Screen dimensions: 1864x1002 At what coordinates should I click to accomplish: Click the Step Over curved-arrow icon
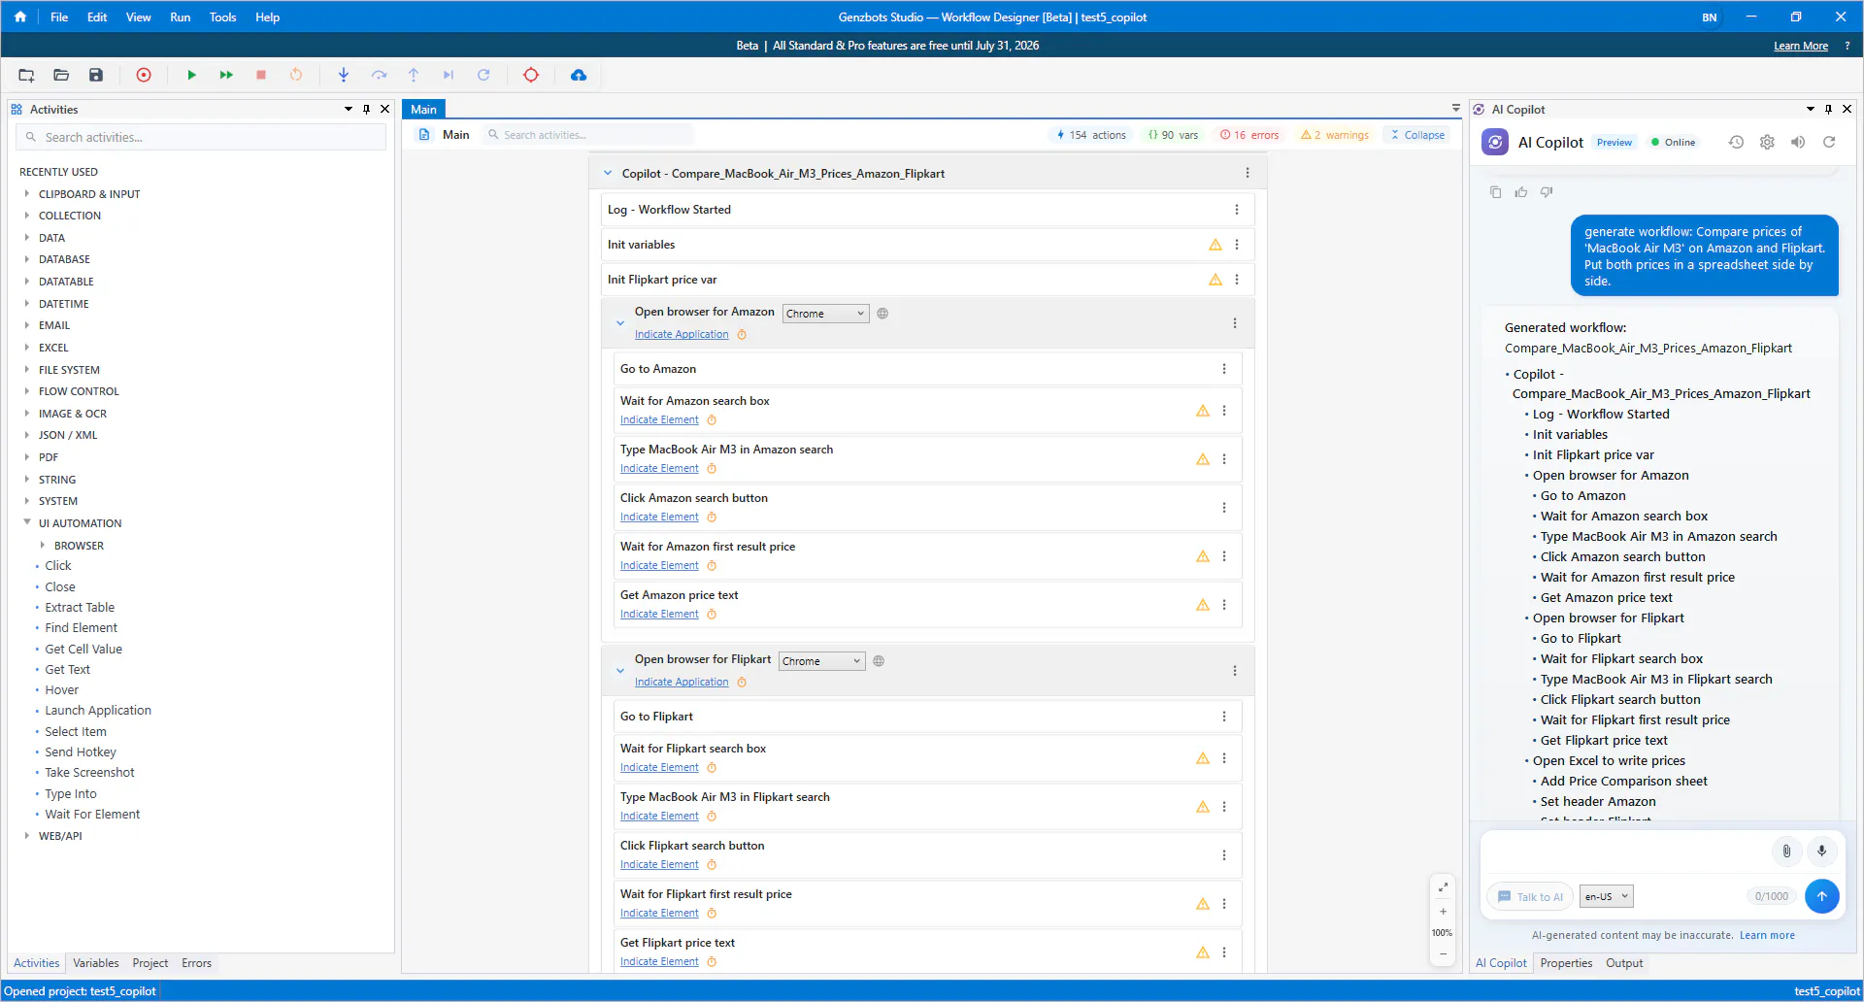click(379, 75)
